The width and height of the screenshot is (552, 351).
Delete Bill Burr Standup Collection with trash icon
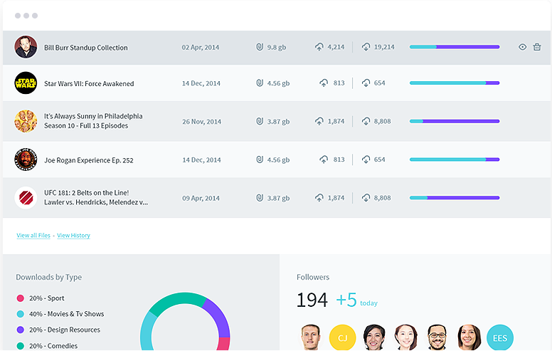537,48
